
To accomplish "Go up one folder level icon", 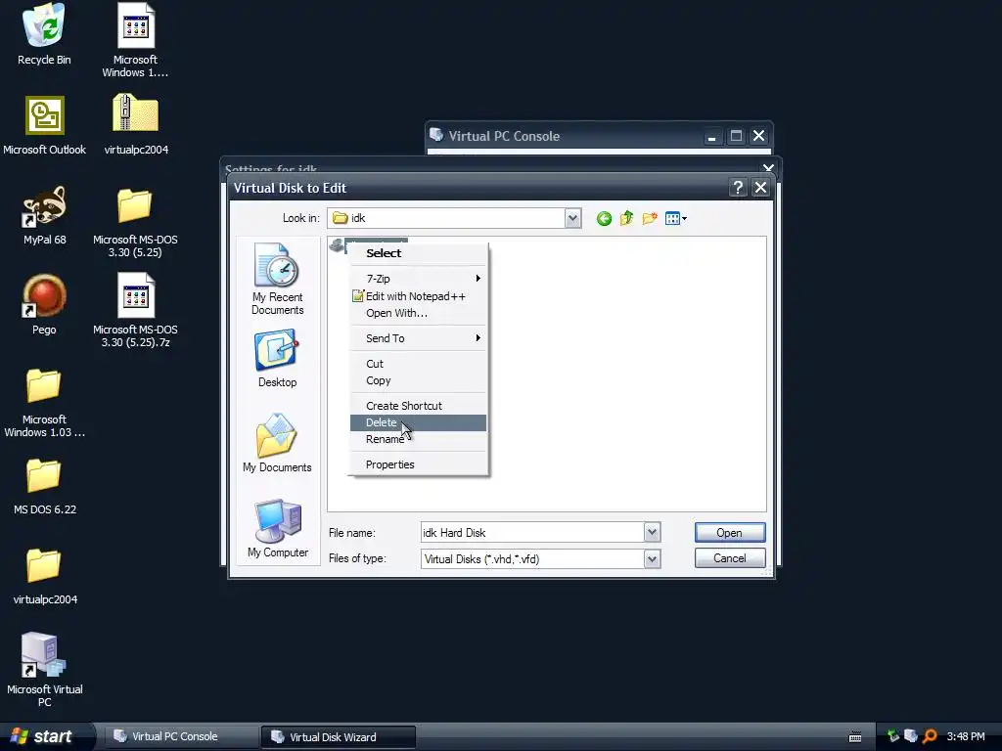I will click(626, 218).
